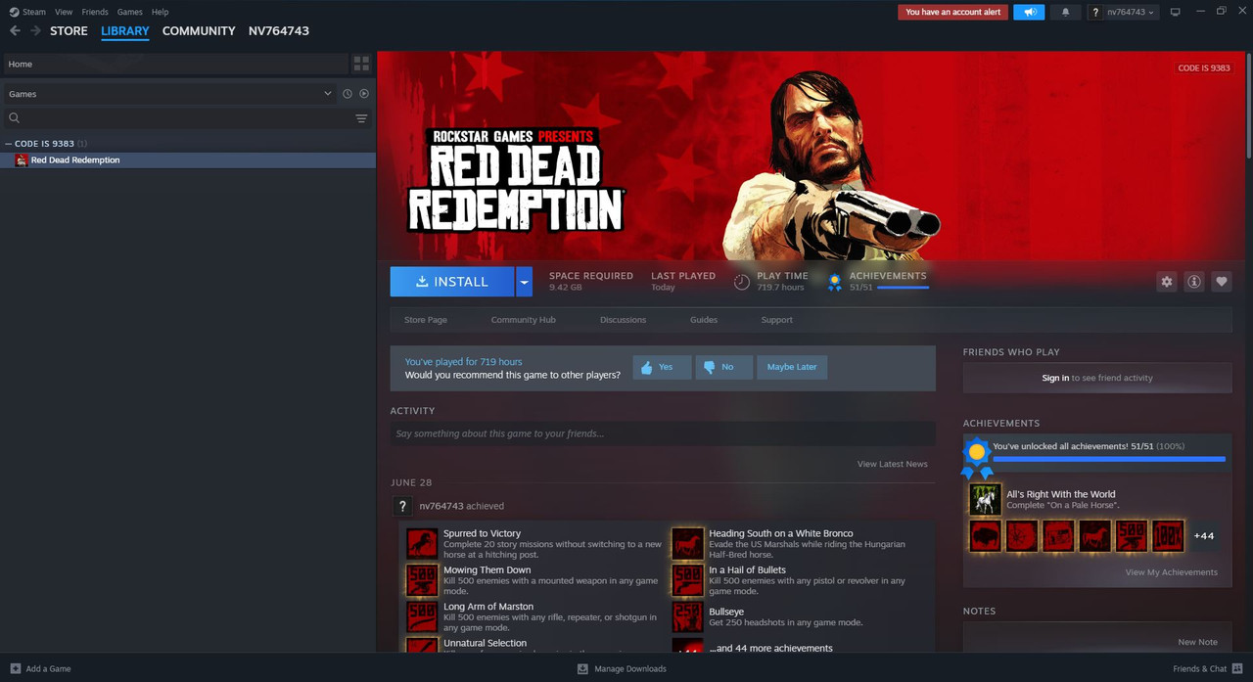The image size is (1253, 682).
Task: Open the install options dropdown arrow
Action: [x=525, y=282]
